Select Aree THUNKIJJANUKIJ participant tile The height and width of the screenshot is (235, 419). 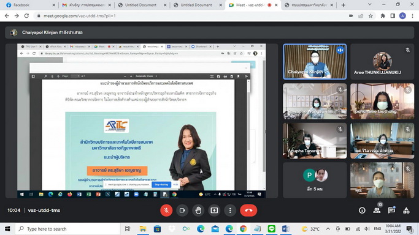382,62
